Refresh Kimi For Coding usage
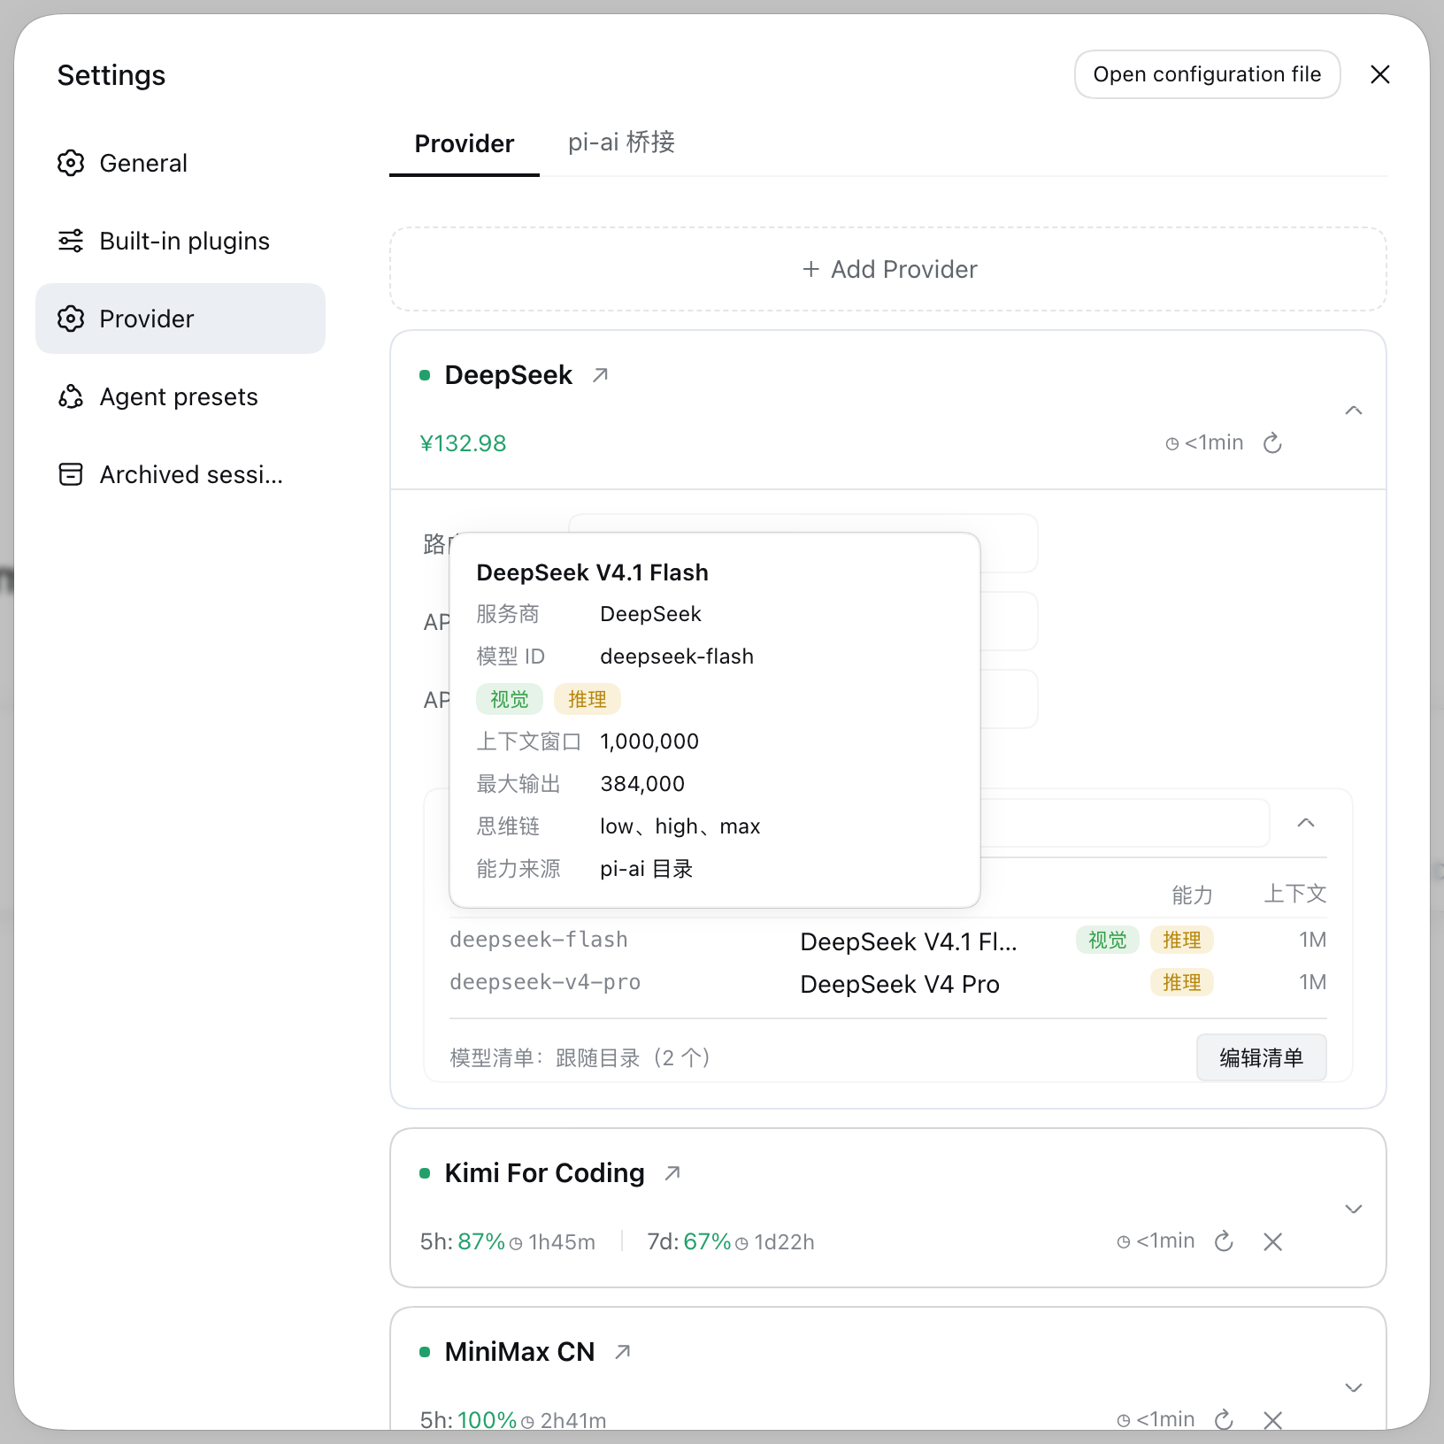The height and width of the screenshot is (1444, 1444). [x=1224, y=1241]
